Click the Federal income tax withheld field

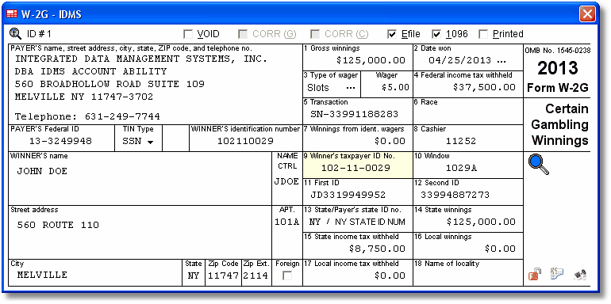[x=468, y=87]
